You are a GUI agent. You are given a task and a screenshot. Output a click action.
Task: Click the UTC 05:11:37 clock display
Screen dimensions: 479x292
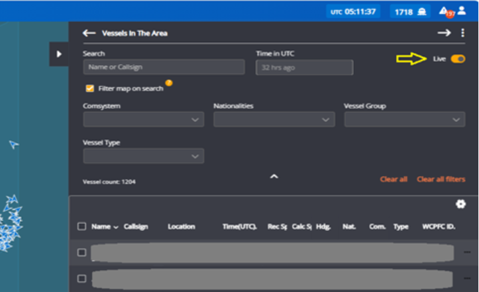(x=353, y=12)
